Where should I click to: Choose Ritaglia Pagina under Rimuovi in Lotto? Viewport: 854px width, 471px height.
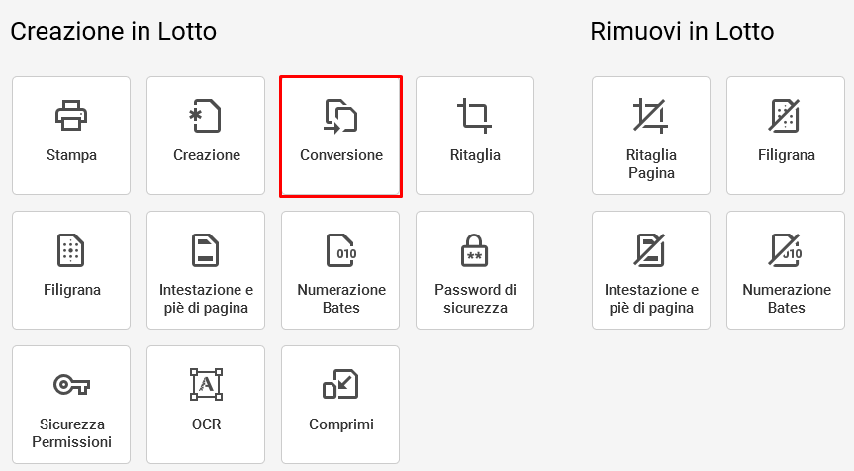click(651, 136)
